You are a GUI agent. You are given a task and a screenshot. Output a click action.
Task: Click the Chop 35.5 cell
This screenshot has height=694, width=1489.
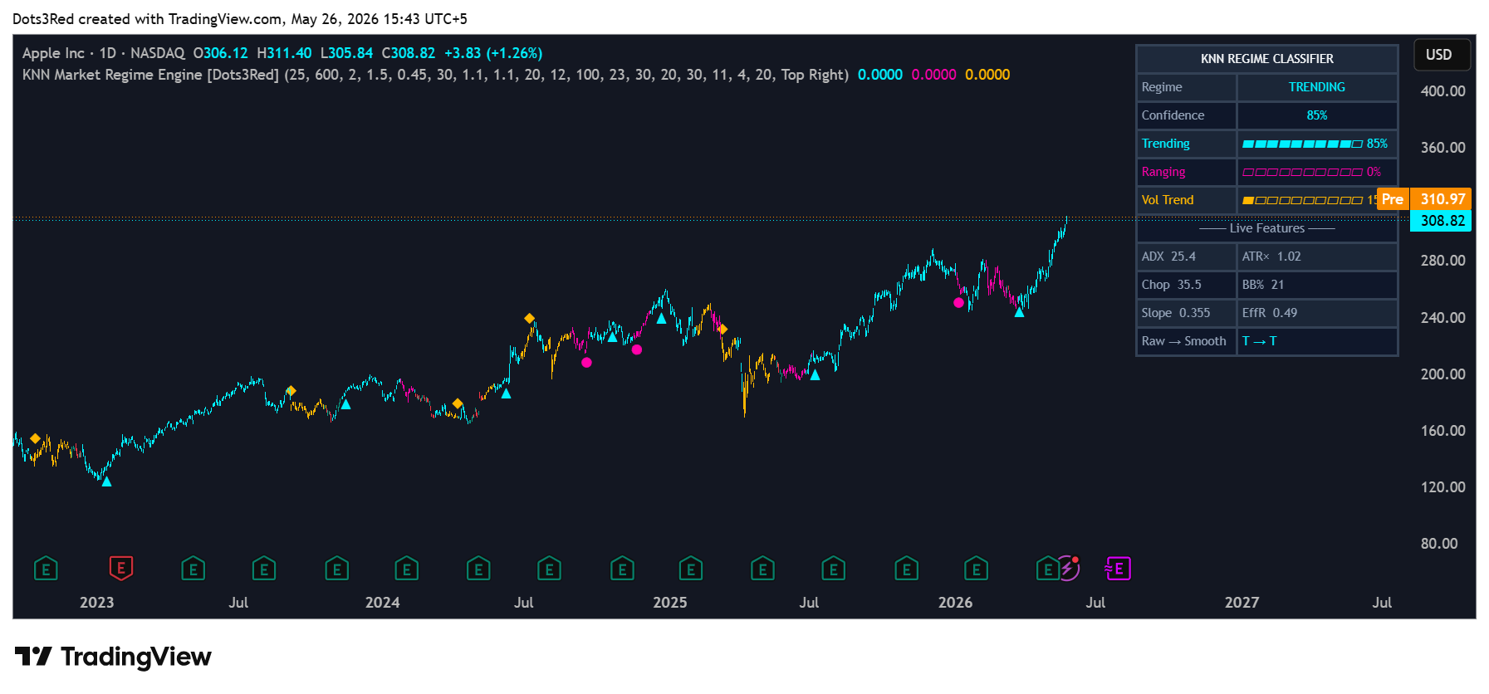coord(1186,285)
